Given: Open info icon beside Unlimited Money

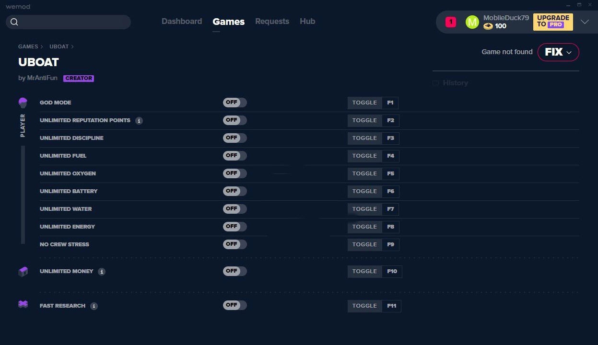Looking at the screenshot, I should click(101, 271).
